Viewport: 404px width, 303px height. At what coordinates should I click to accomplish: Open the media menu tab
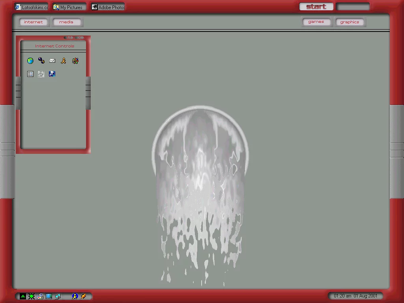66,22
